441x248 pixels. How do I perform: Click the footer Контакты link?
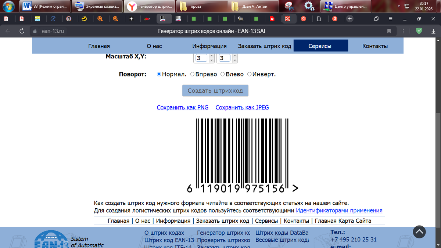tap(296, 221)
